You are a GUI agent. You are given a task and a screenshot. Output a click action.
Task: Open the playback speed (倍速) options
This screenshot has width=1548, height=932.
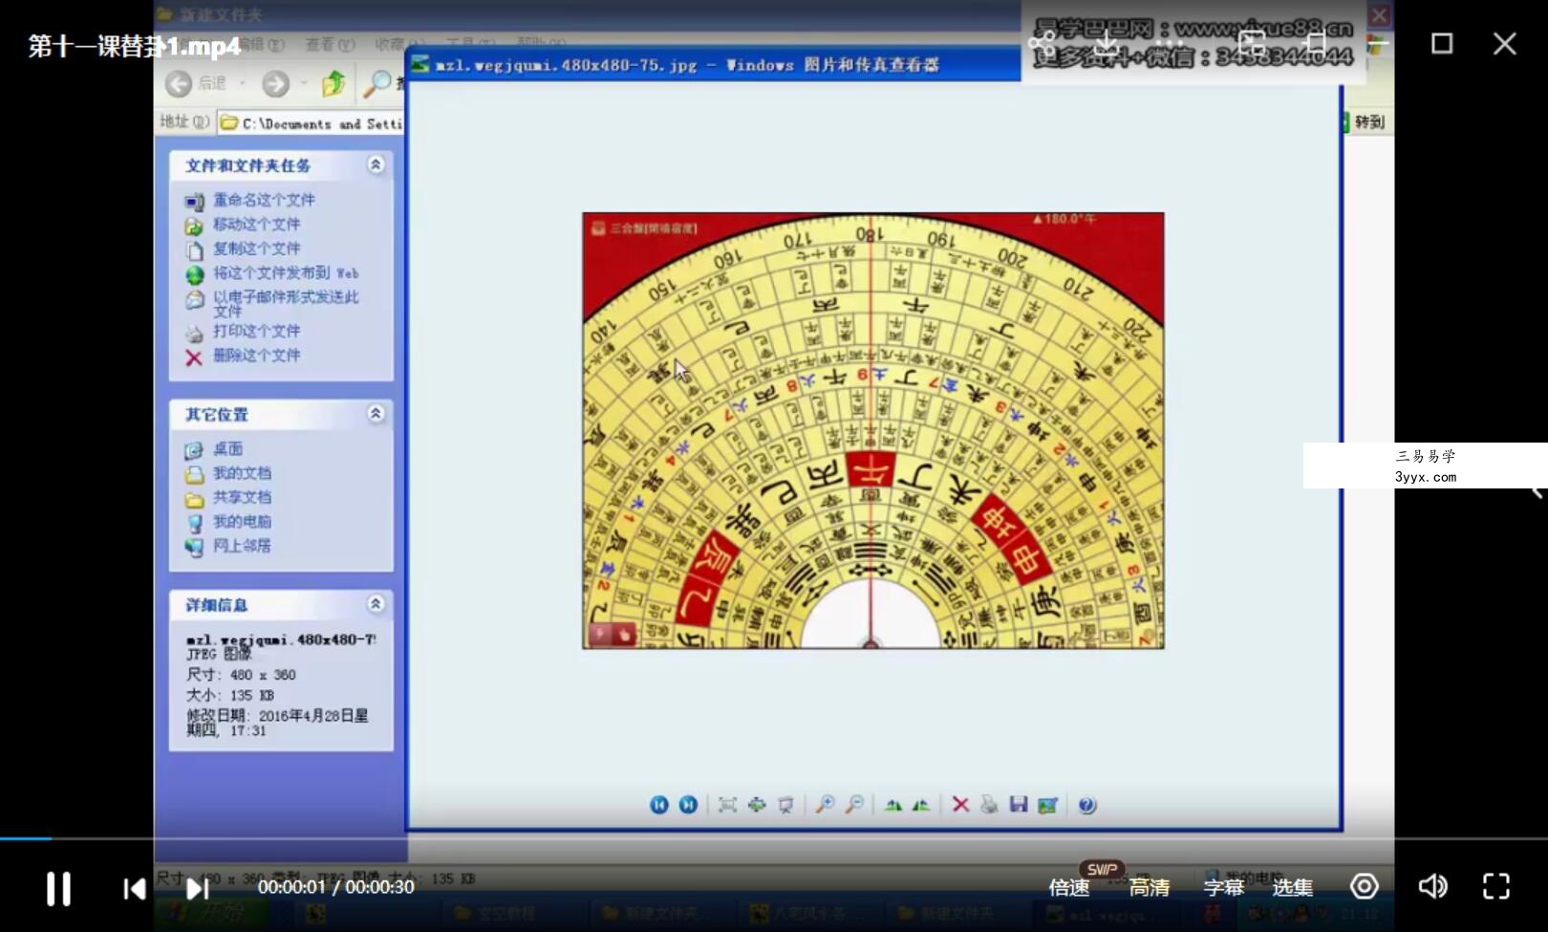(1069, 888)
